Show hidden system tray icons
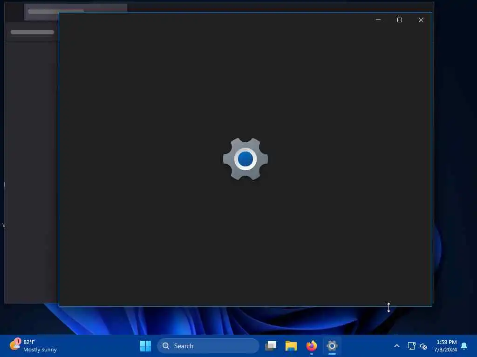The width and height of the screenshot is (477, 357). tap(397, 346)
